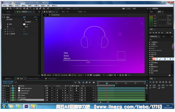Open the file explorer taskbar icon

coord(11,106)
